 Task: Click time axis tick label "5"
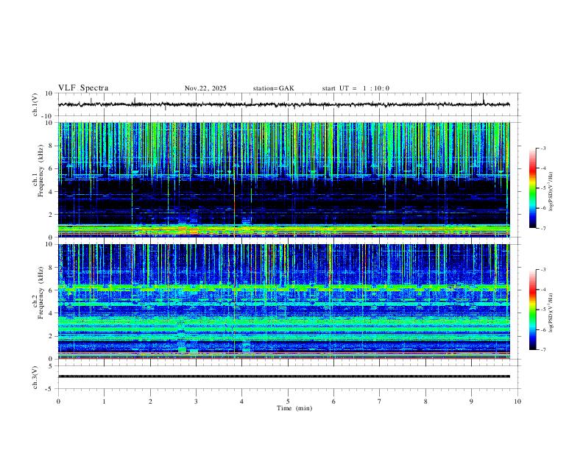tap(288, 401)
